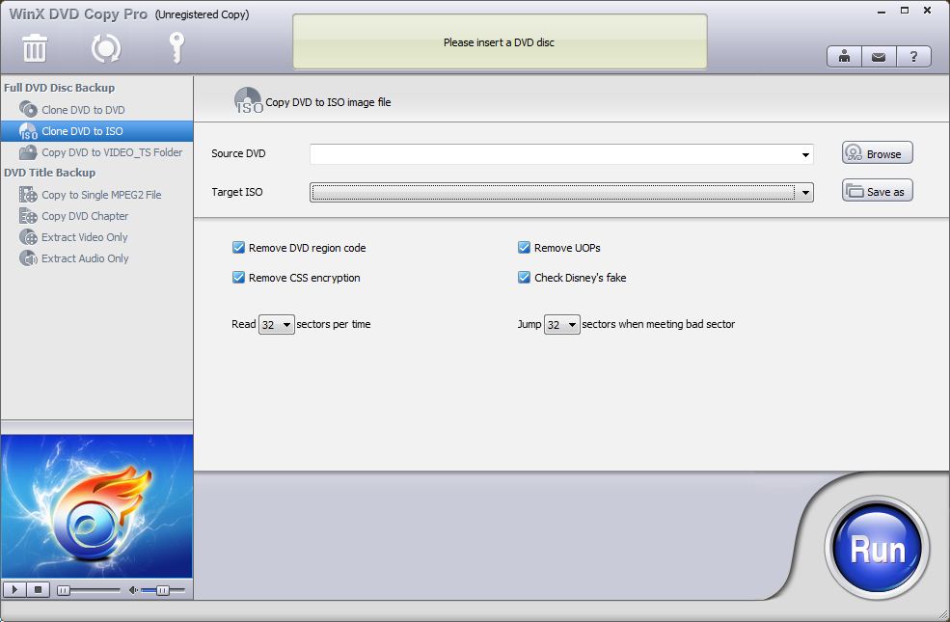Close the WinX DVD Copy Pro window
The height and width of the screenshot is (622, 950).
[927, 11]
